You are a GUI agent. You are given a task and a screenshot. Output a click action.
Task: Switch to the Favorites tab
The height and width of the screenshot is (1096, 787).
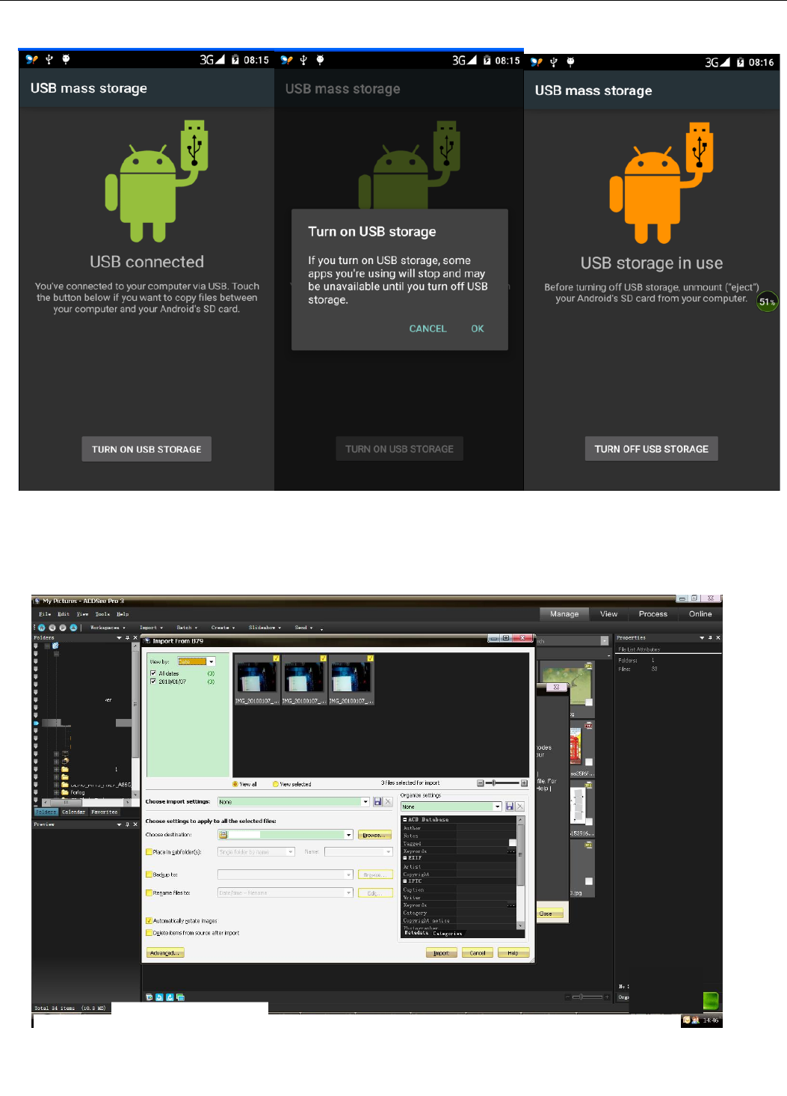point(105,812)
